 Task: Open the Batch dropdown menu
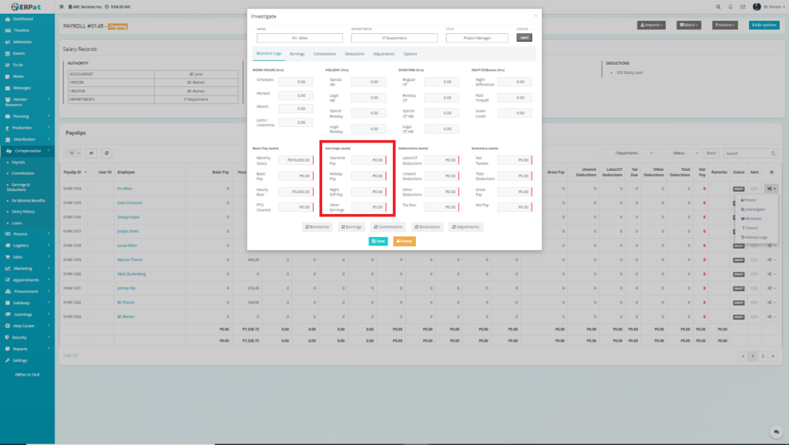pos(688,25)
